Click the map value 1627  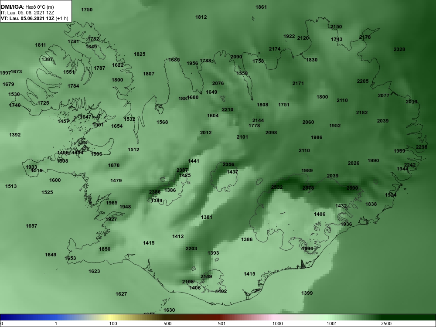pos(121,294)
